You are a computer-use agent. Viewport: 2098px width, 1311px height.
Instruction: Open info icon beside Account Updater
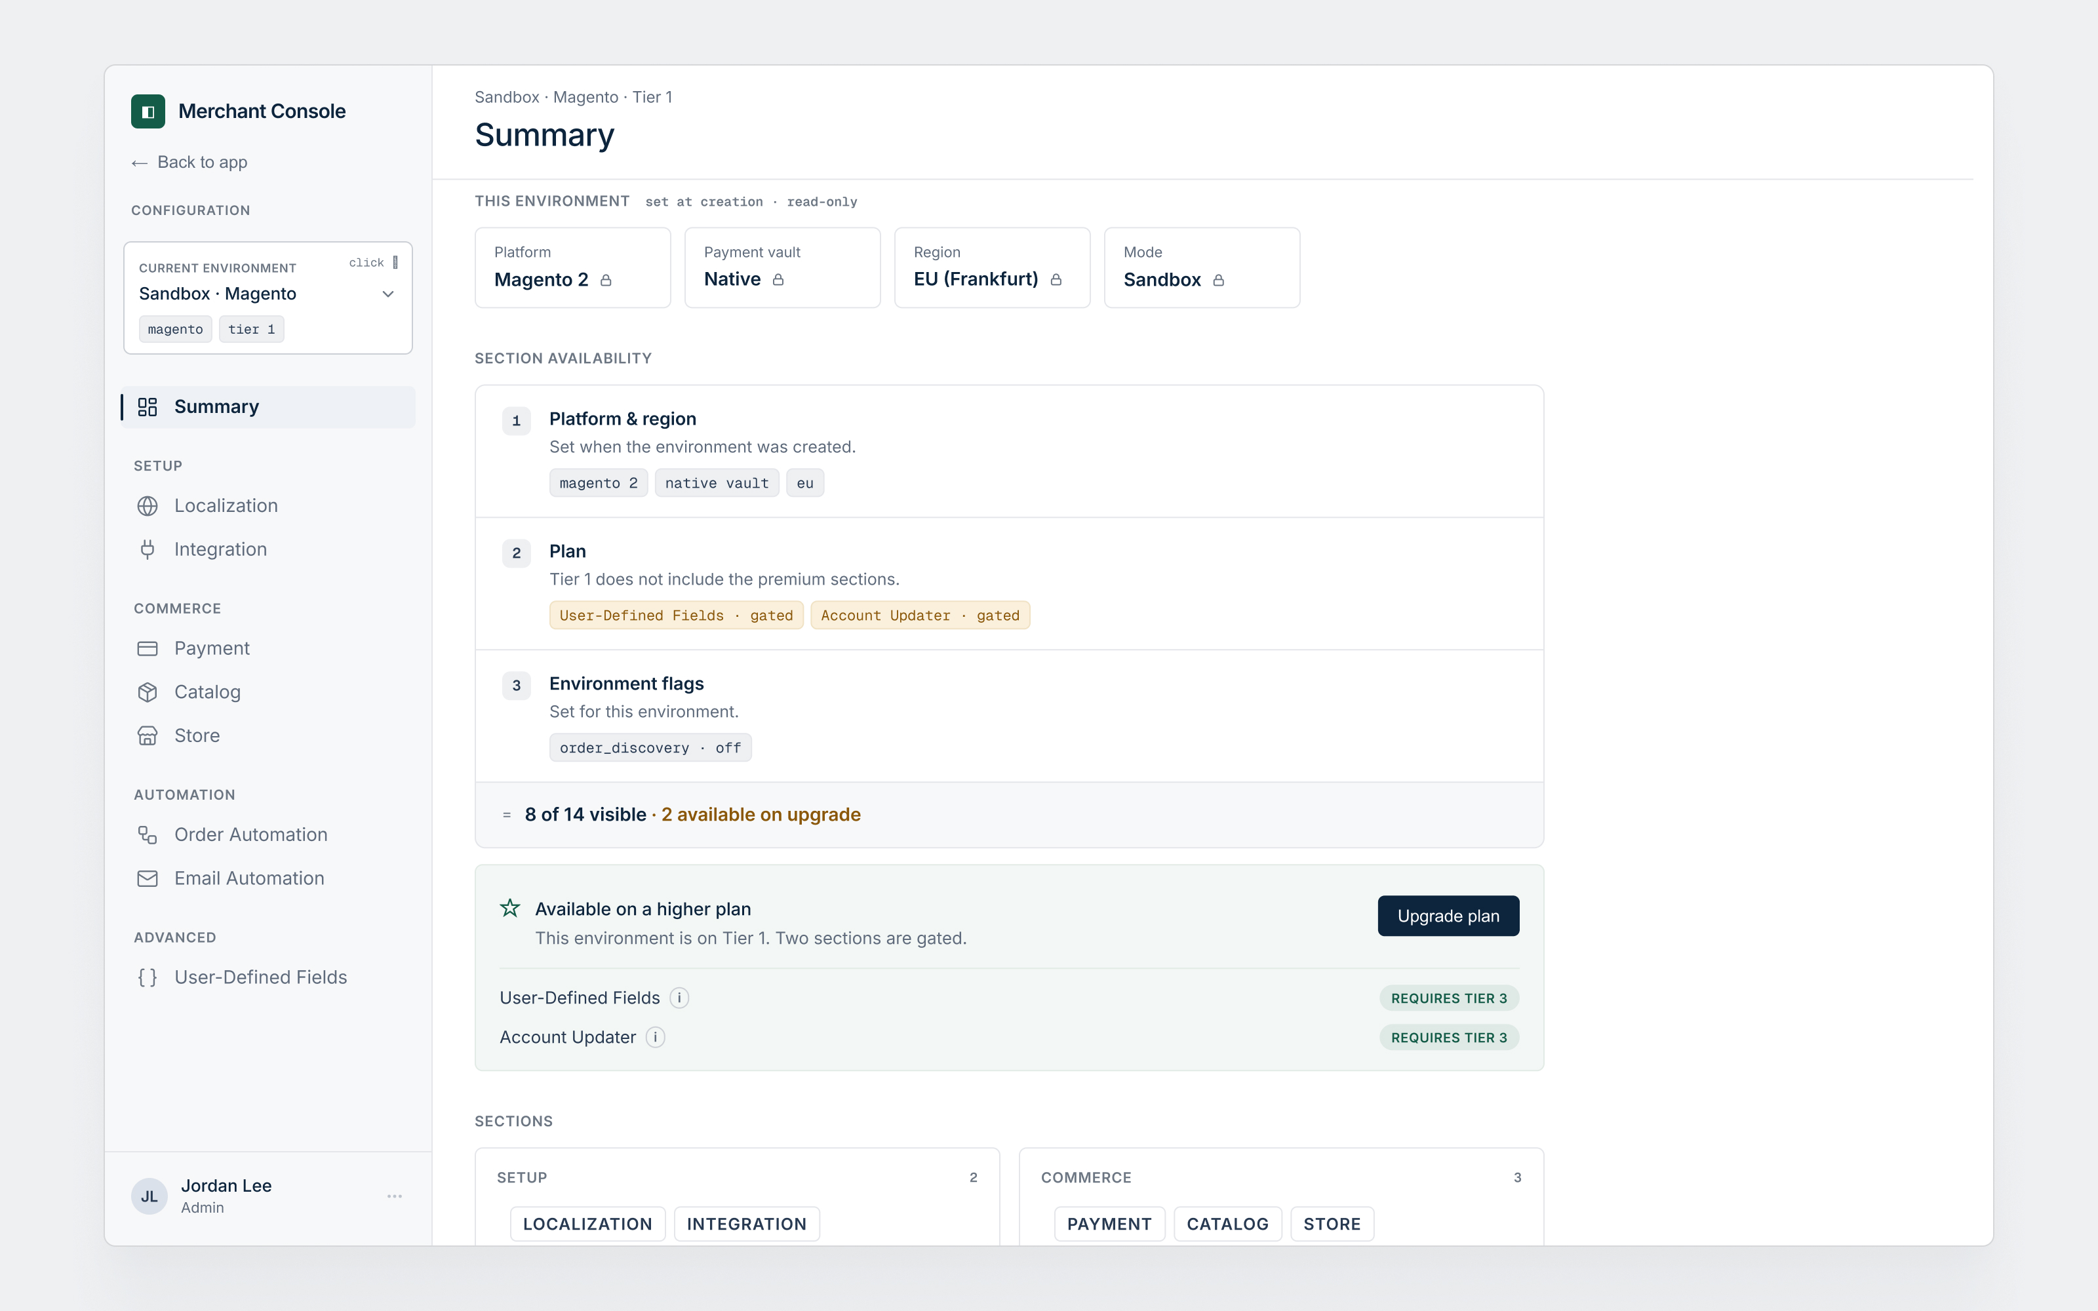(656, 1037)
